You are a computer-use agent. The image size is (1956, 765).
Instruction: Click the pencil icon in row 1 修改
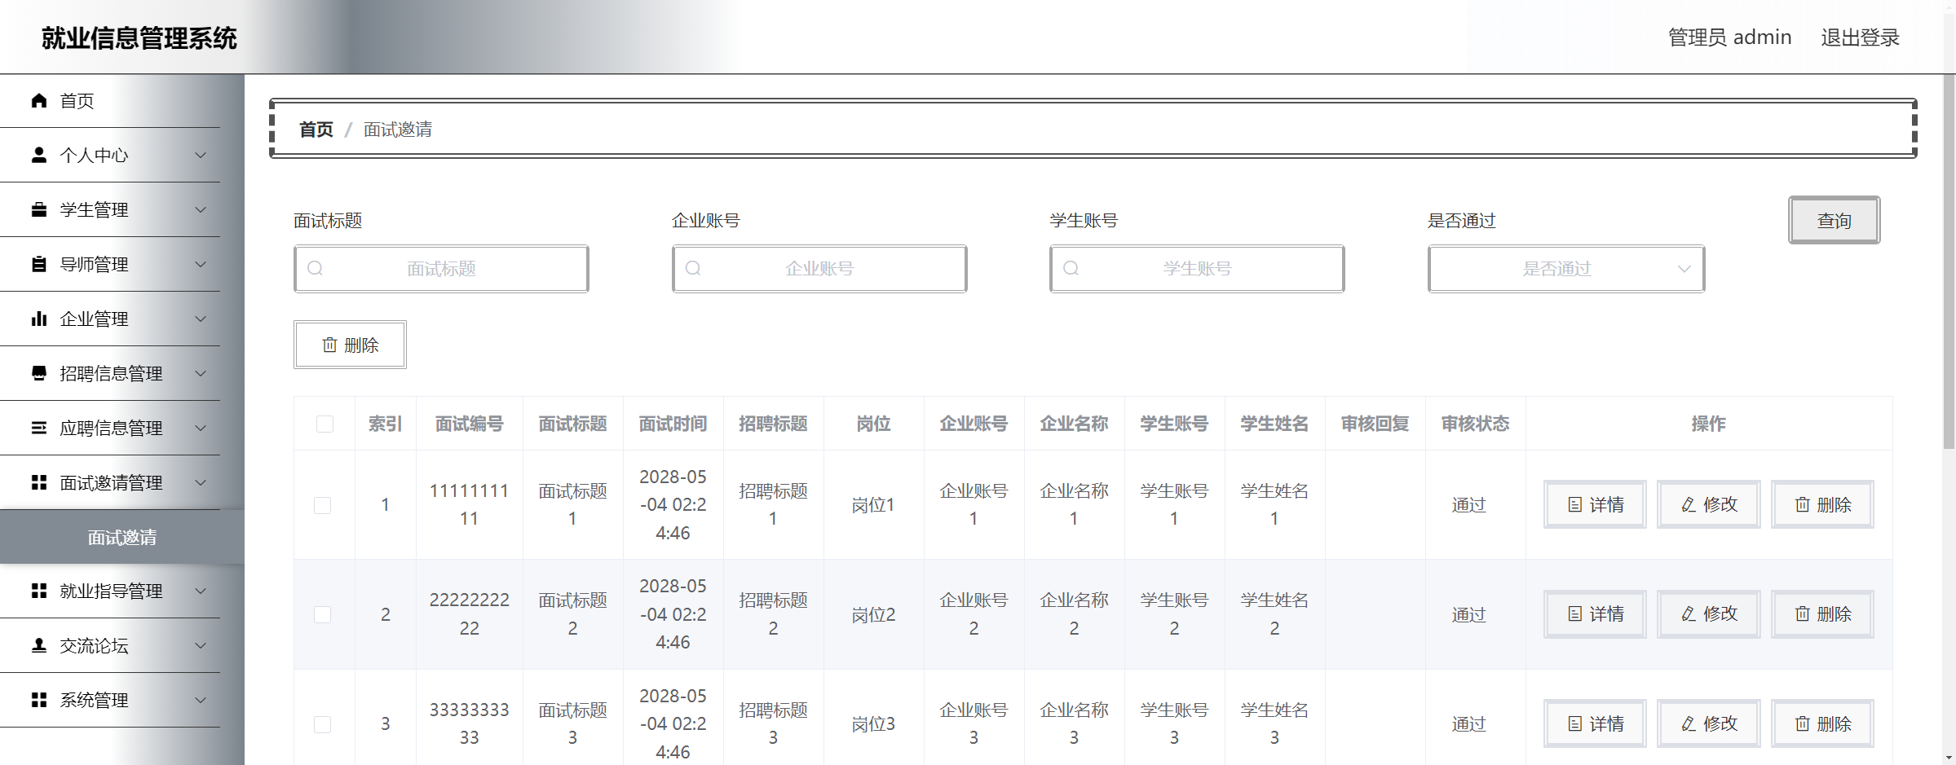[1689, 505]
